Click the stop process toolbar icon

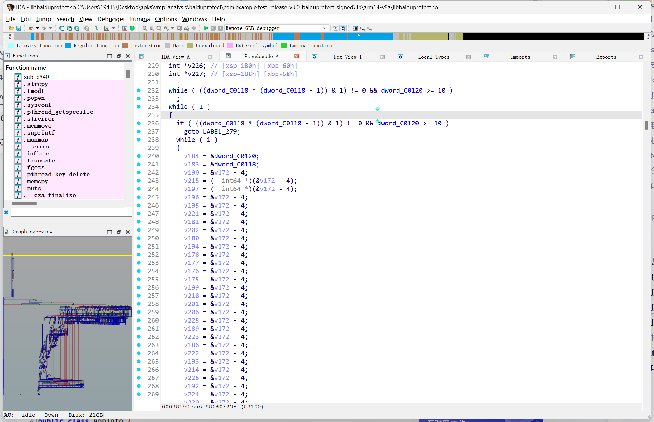221,28
